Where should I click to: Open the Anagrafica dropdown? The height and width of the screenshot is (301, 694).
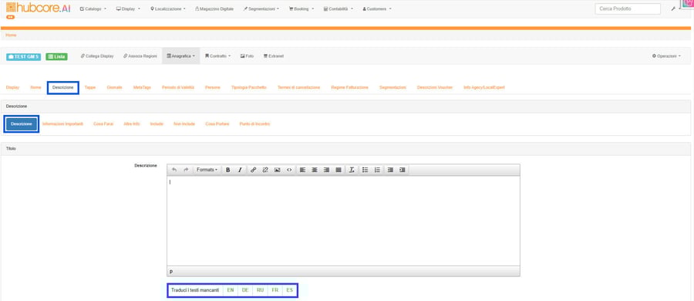pyautogui.click(x=180, y=56)
